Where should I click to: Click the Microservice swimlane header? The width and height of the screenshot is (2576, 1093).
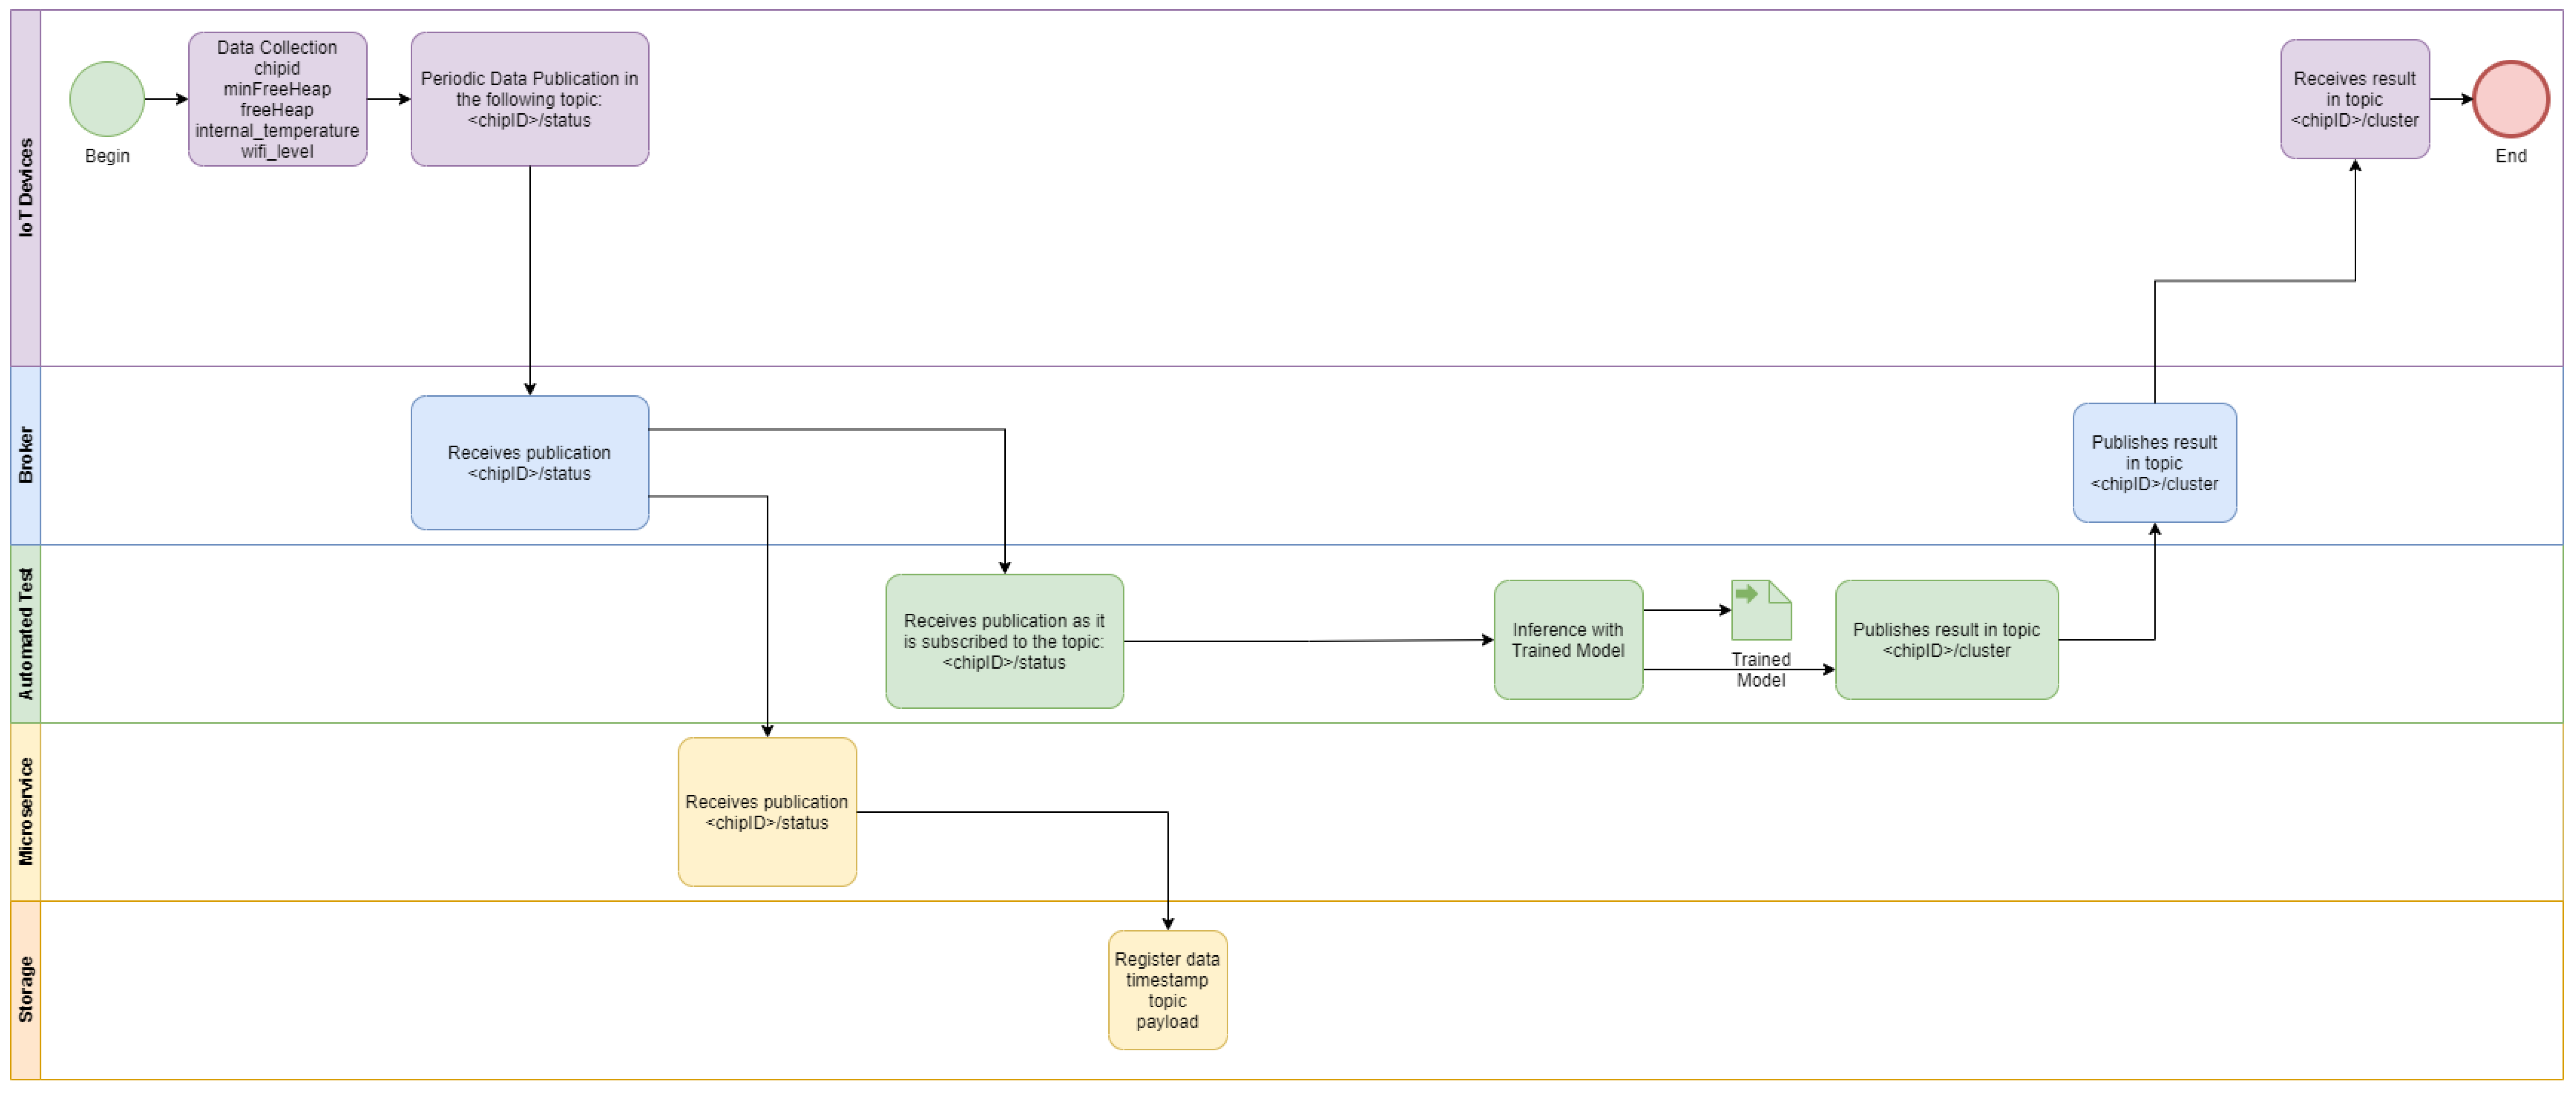[25, 812]
